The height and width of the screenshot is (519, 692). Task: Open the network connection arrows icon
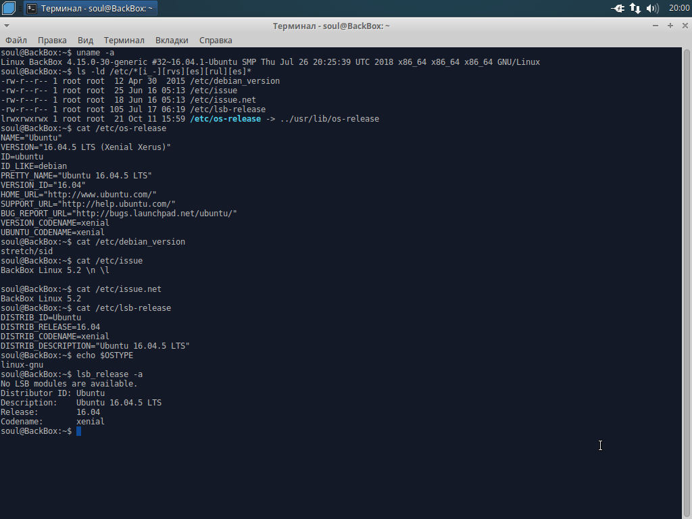(635, 8)
